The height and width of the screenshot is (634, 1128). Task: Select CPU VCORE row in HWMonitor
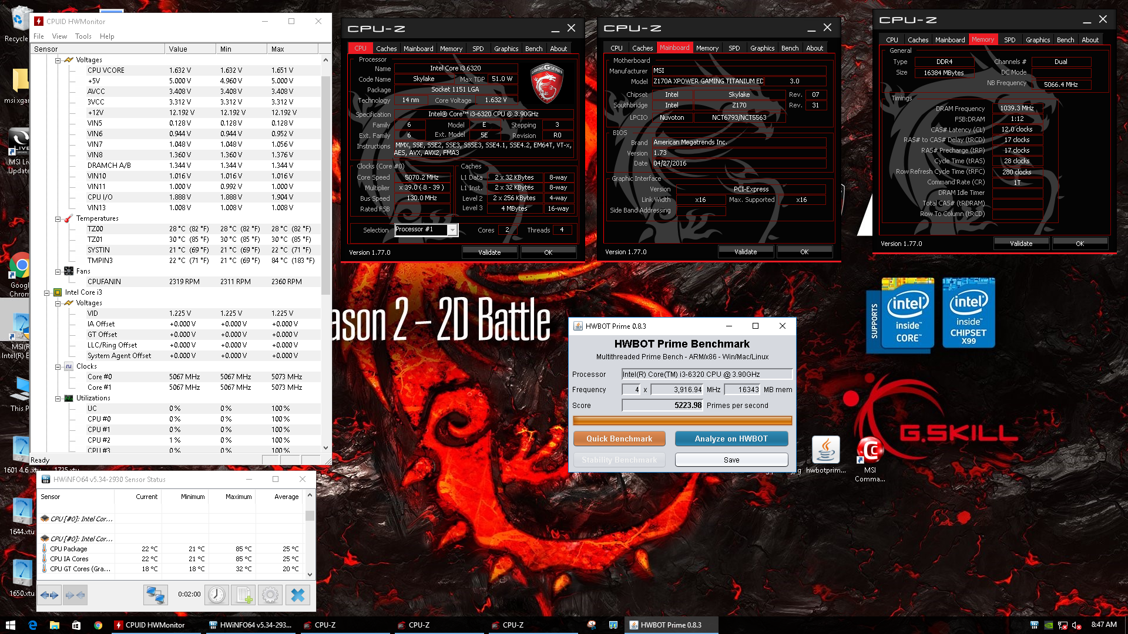pyautogui.click(x=176, y=70)
